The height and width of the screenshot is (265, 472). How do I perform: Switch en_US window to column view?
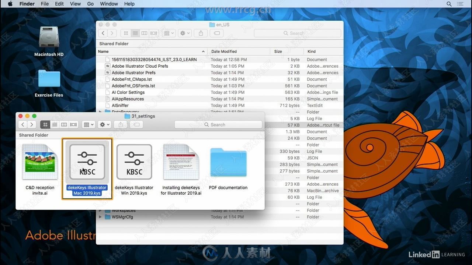coord(145,33)
